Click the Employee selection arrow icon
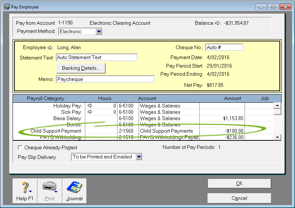295x208 pixels. tap(50, 48)
